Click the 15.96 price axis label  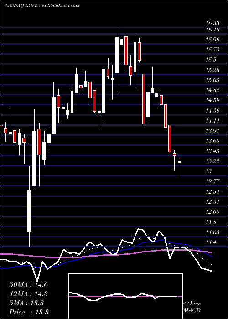point(212,40)
